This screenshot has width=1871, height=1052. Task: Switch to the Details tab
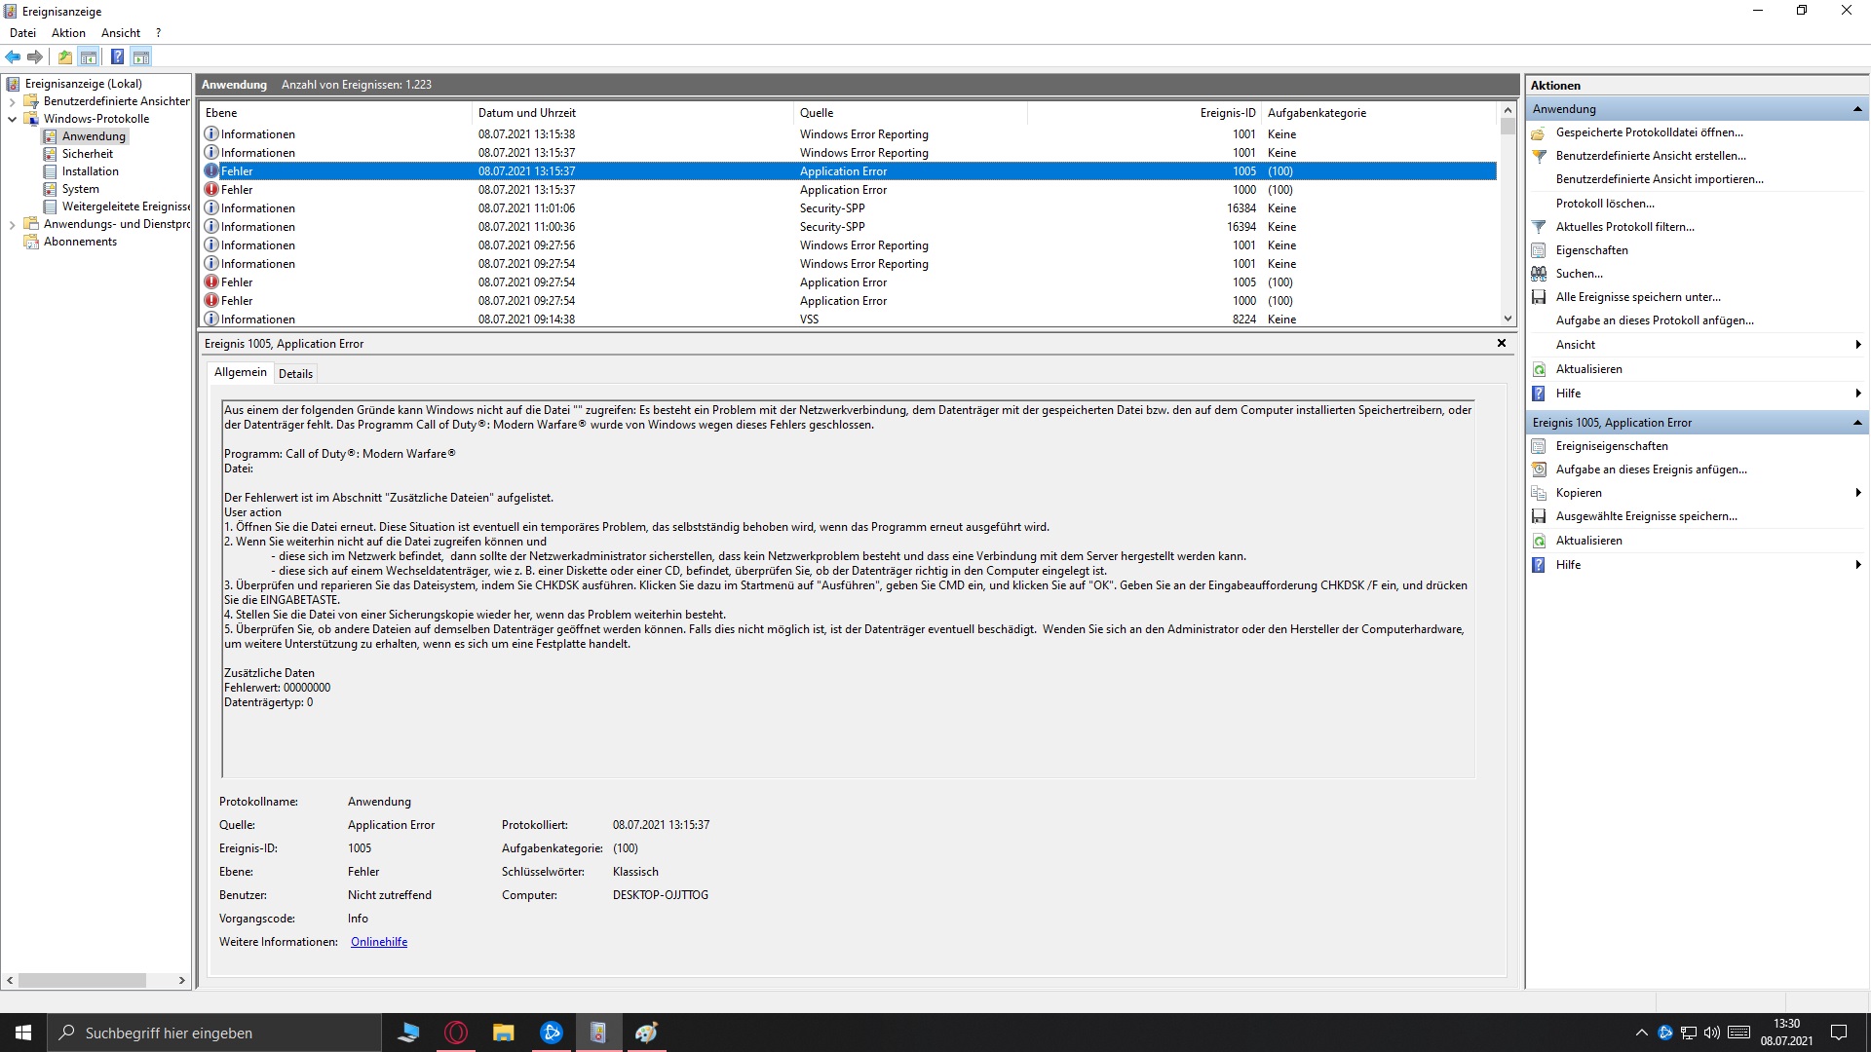295,374
